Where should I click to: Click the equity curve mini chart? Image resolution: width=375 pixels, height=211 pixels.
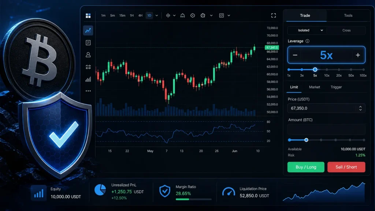pyautogui.click(x=324, y=191)
